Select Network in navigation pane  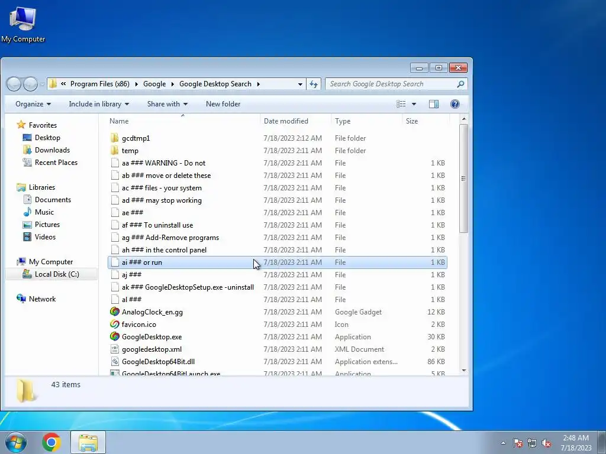42,299
